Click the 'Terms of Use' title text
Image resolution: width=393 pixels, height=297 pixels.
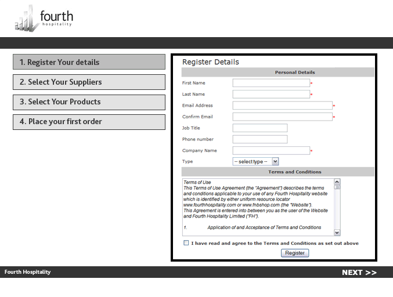[197, 182]
